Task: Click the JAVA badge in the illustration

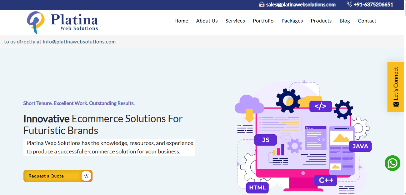Action: click(x=360, y=146)
